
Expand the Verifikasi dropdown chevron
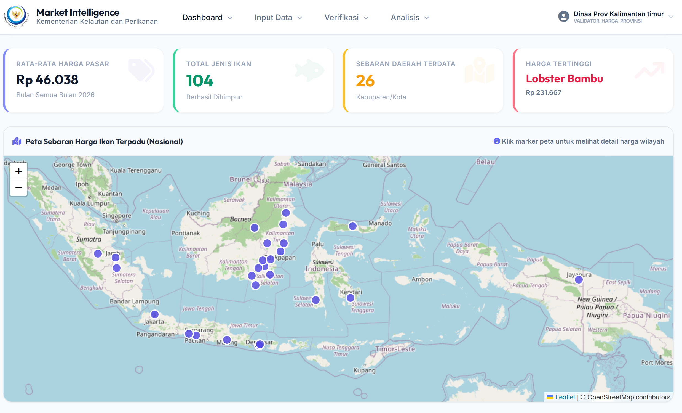[x=366, y=18]
